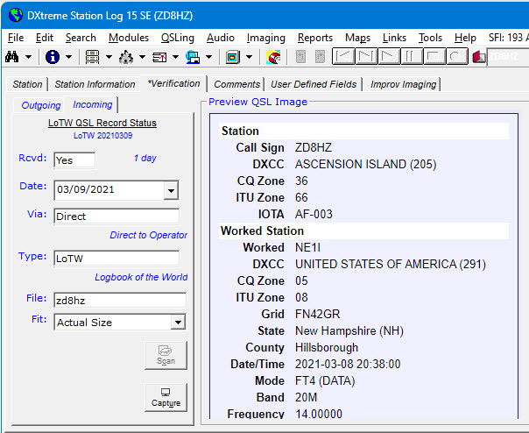Open dropdown arrow beside binoculars icon
The width and height of the screenshot is (529, 433).
[x=29, y=57]
